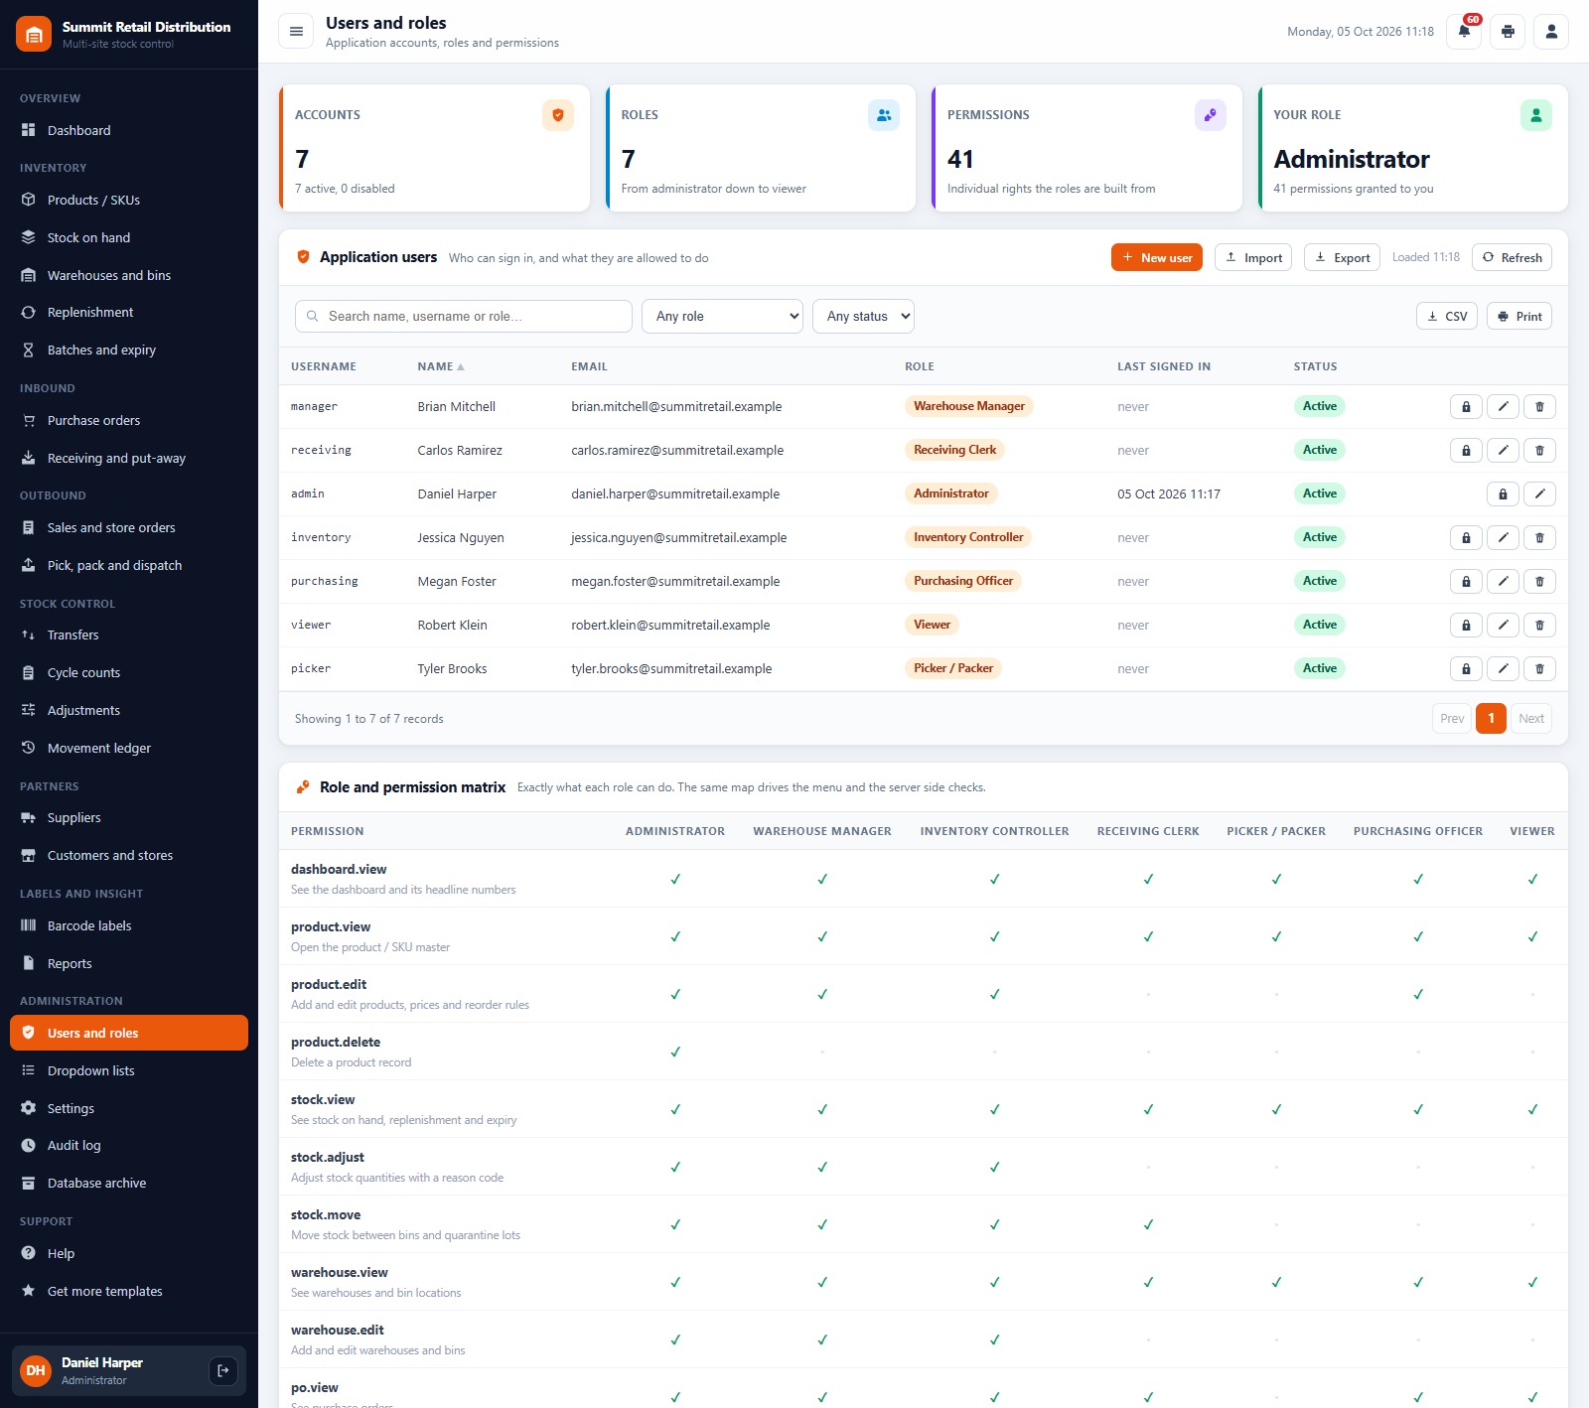Edit the Carlos Ramirez account with pencil icon

click(1503, 450)
